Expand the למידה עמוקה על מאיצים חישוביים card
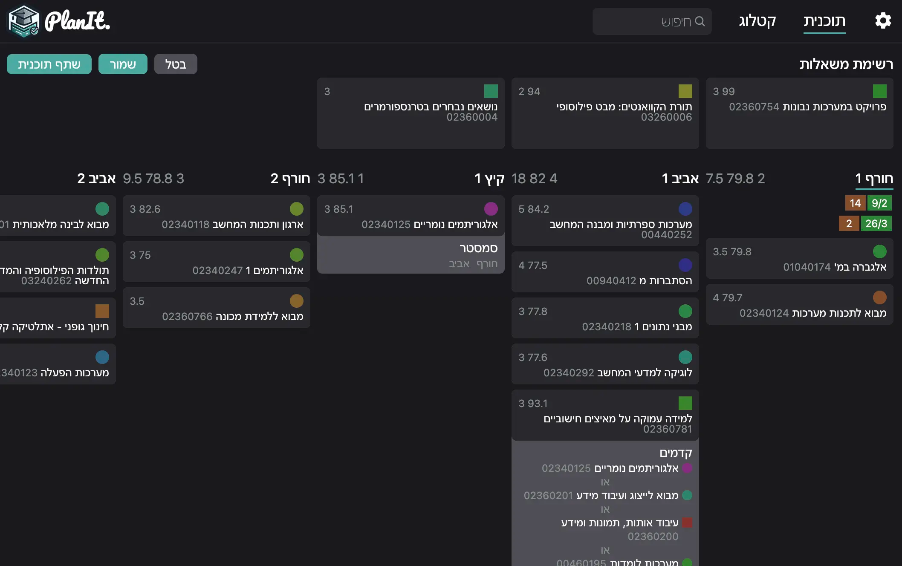 [x=605, y=415]
